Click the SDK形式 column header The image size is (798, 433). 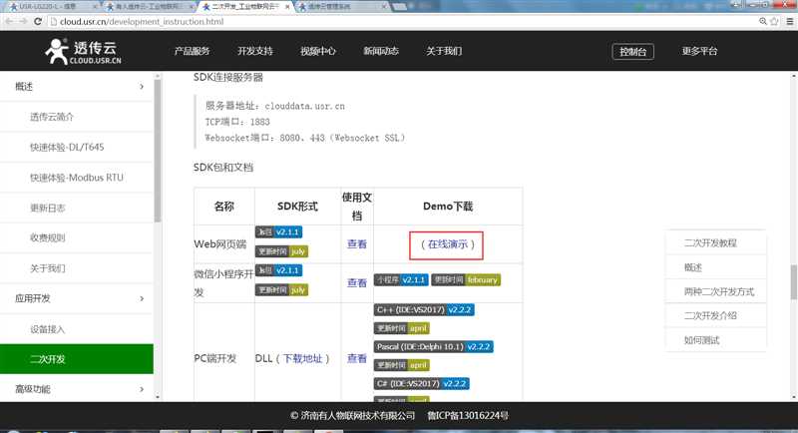coord(297,207)
